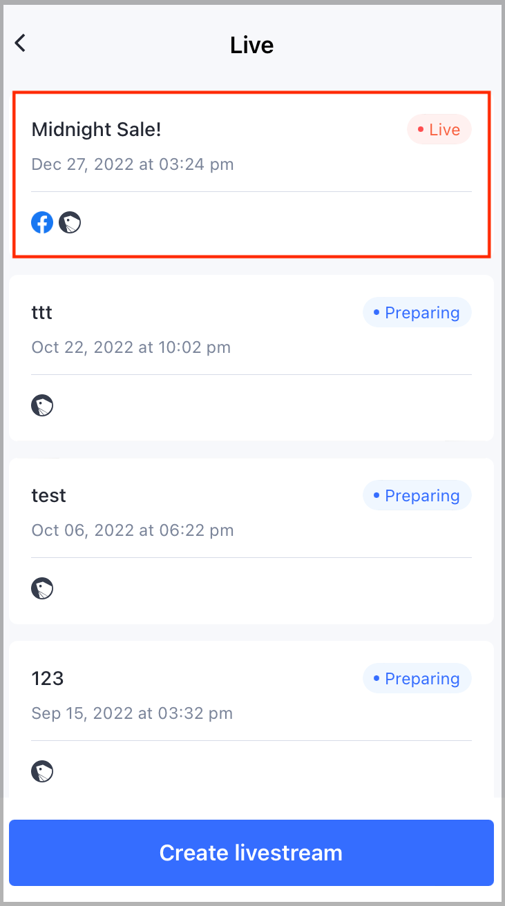Tap the Create livestream button
505x906 pixels.
pyautogui.click(x=251, y=853)
